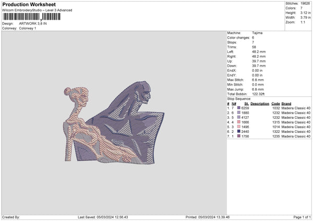Click the Stop Sequence heading
313x221 pixels.
[x=239, y=98]
